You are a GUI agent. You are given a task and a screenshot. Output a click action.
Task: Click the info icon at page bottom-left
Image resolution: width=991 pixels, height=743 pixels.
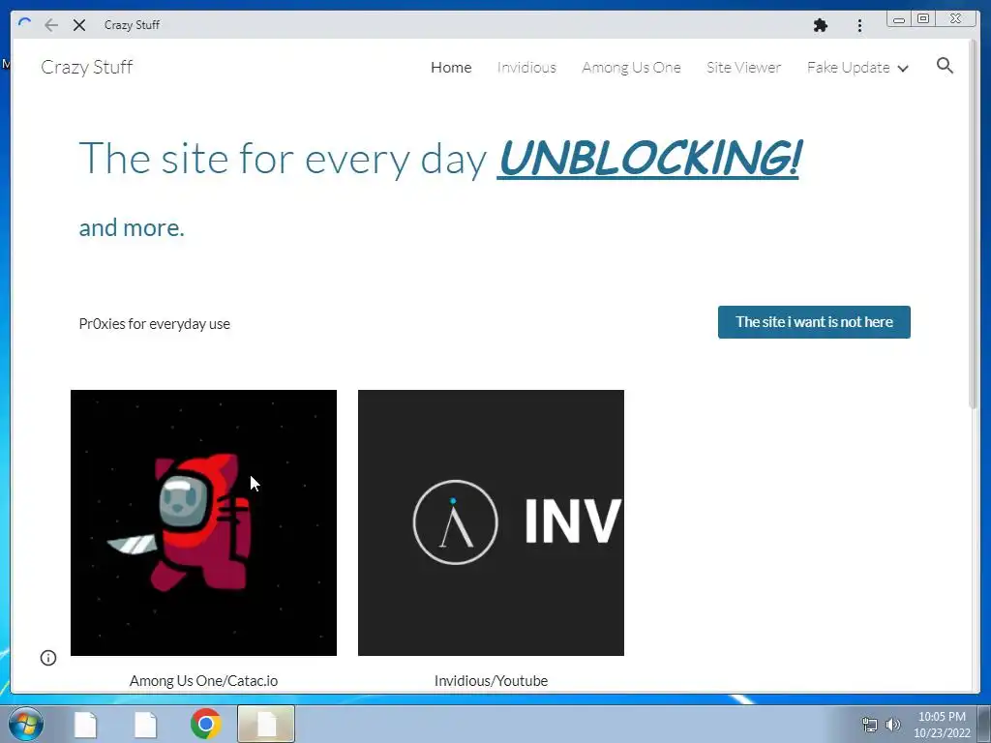(48, 658)
